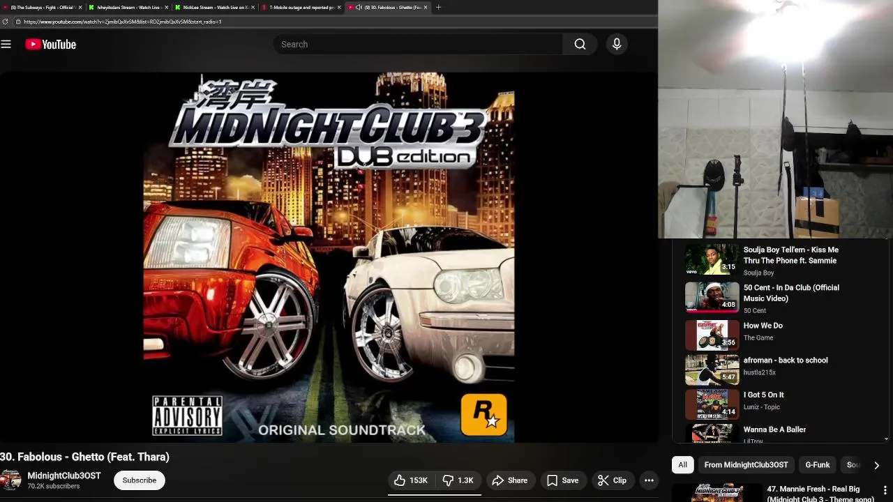Close The Subways - Fight tab
This screenshot has height=502, width=893.
(80, 7)
